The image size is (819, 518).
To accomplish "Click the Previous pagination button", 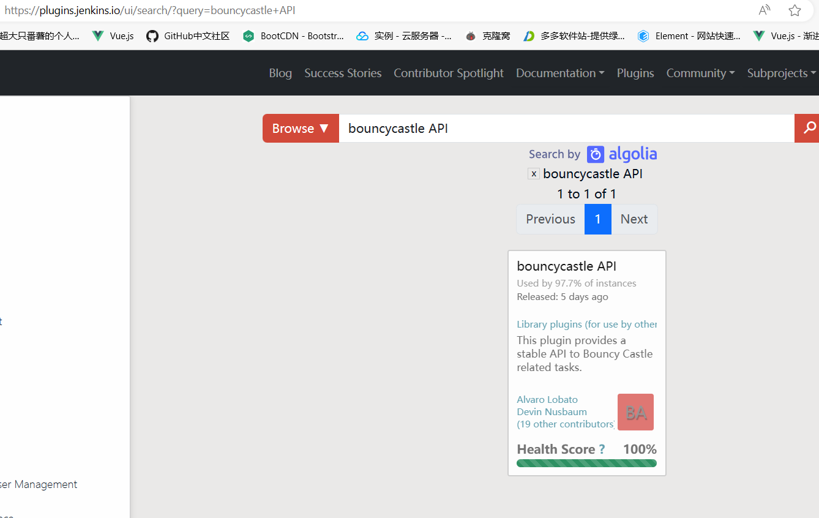I will [x=550, y=219].
